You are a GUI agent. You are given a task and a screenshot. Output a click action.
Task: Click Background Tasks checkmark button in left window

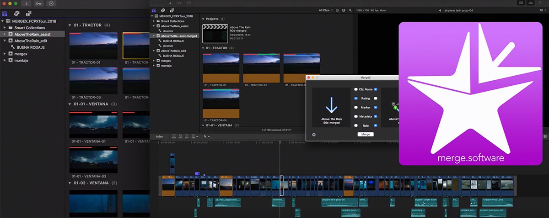(51, 3)
